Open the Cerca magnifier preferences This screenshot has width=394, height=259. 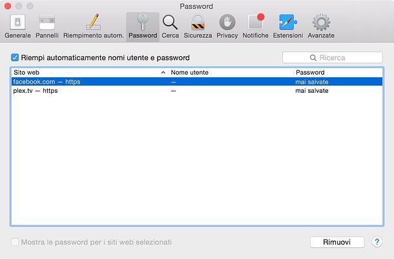click(x=170, y=26)
